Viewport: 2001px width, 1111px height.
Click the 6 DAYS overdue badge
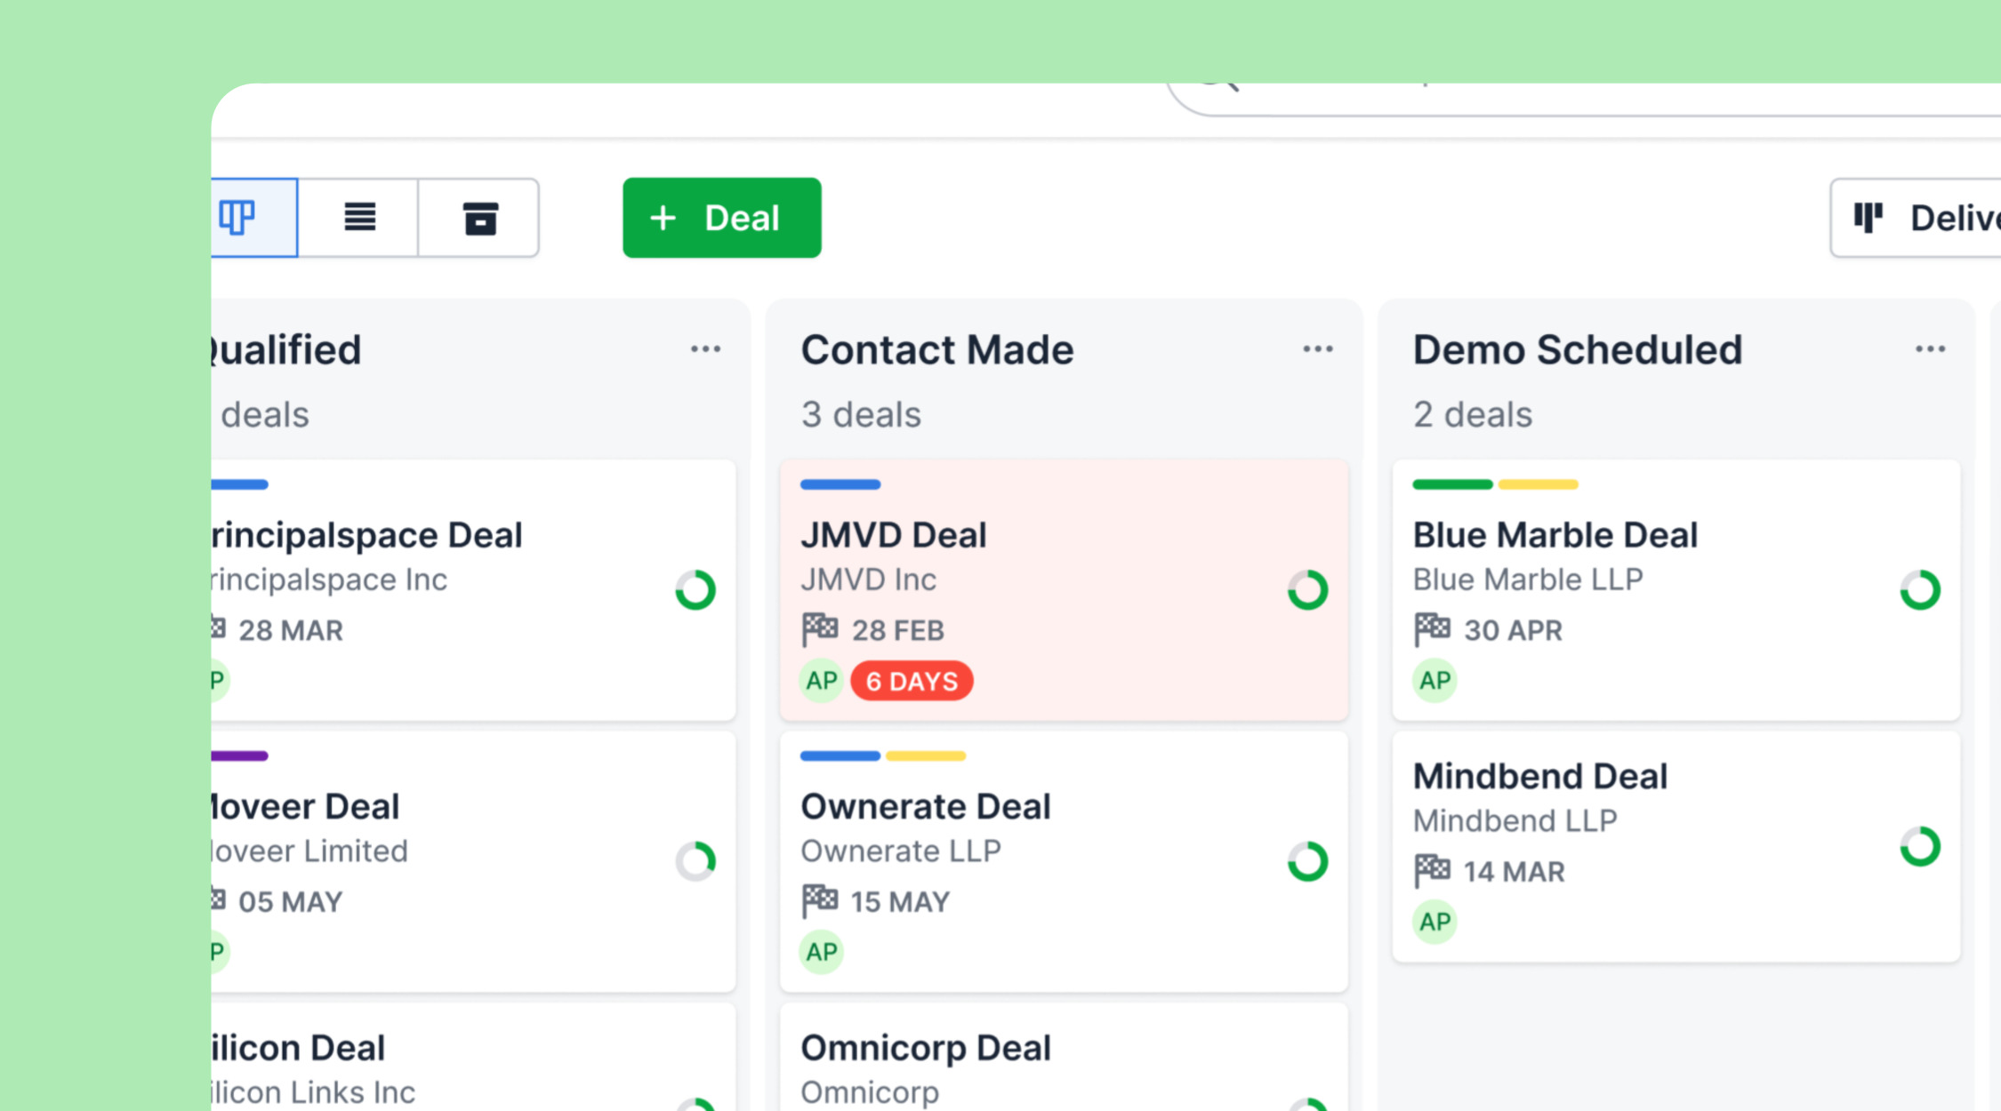tap(912, 682)
